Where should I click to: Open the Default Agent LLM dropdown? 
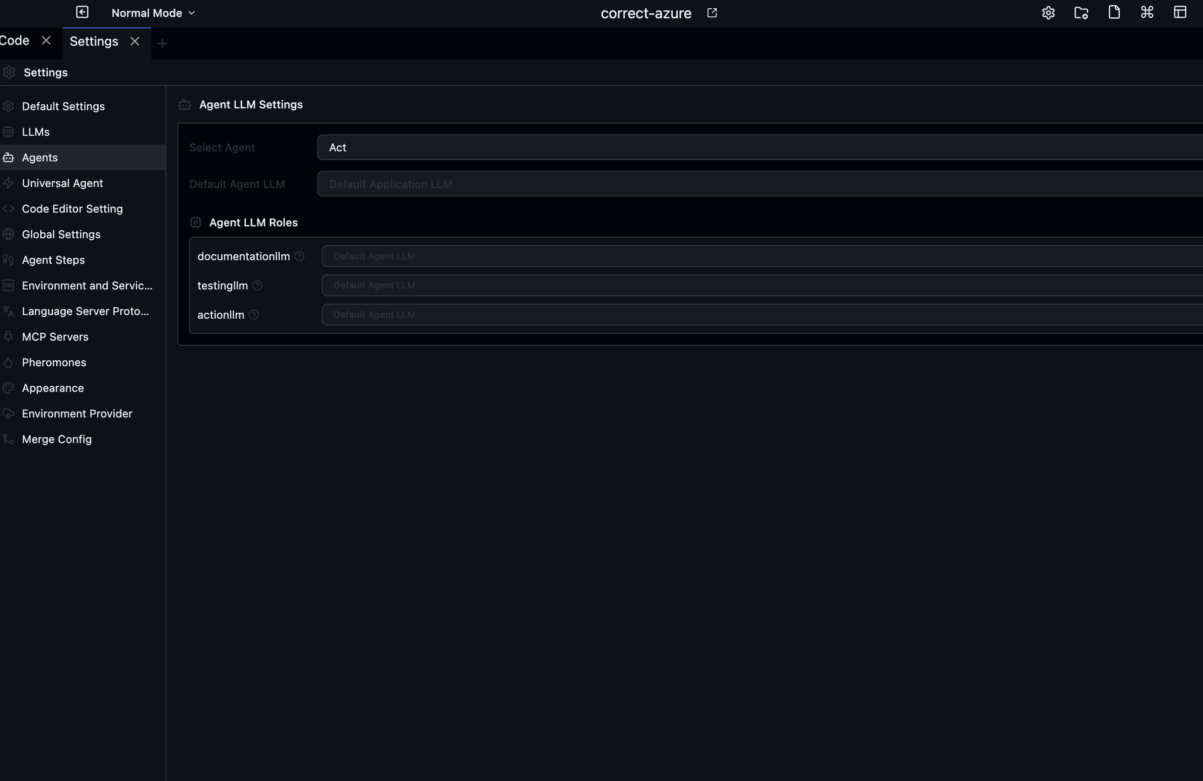pos(758,184)
